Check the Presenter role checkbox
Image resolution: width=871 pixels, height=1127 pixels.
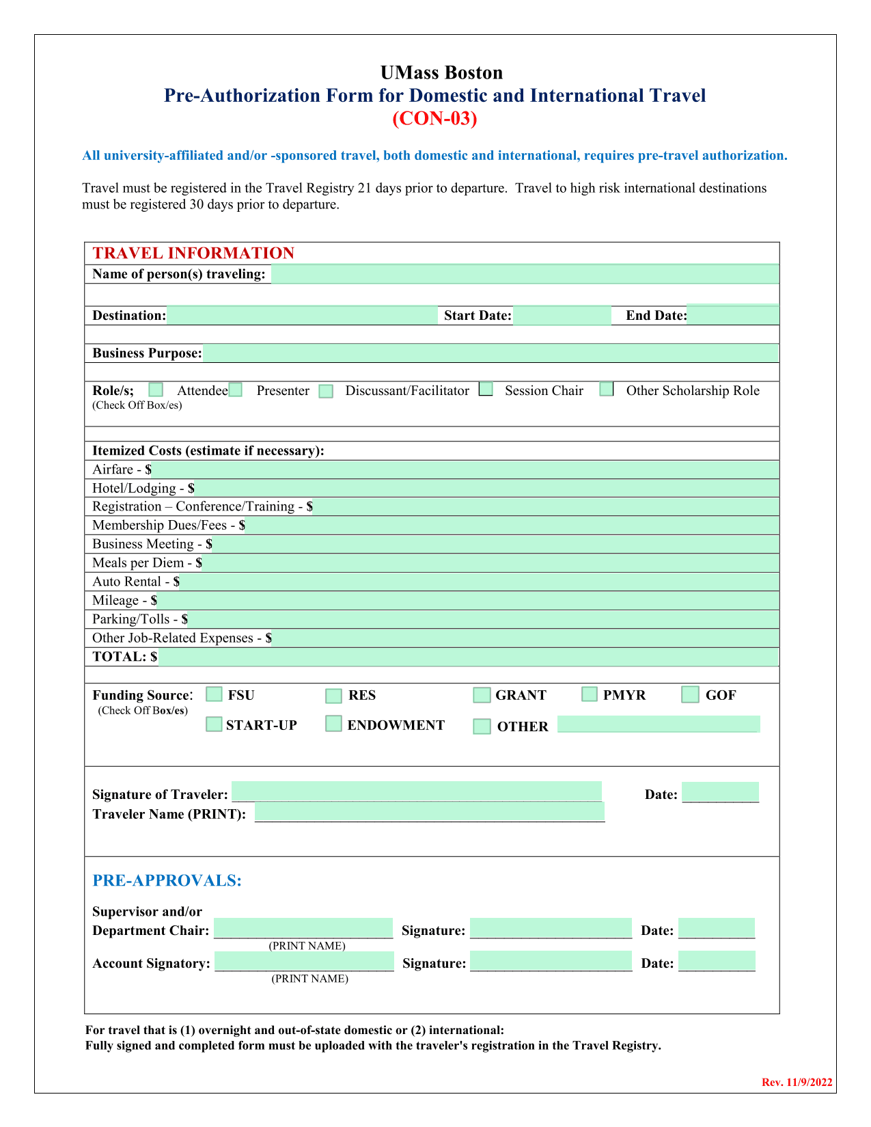tap(236, 390)
